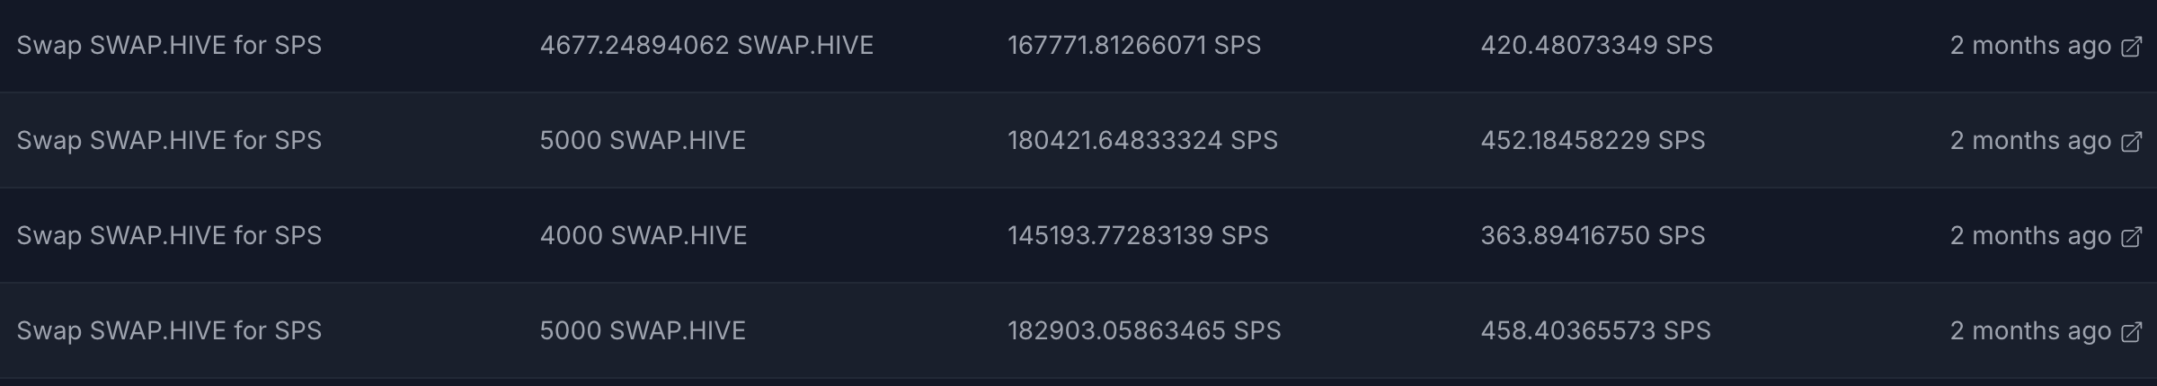Image resolution: width=2157 pixels, height=386 pixels.
Task: Select the 4677.24894062 SWAP.HIVE amount
Action: [706, 45]
